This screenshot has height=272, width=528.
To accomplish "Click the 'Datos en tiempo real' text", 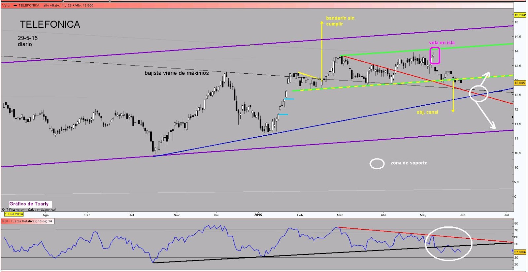I will tap(42, 210).
